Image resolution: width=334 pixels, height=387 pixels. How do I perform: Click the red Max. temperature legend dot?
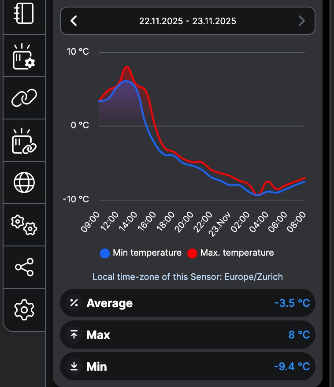(192, 253)
